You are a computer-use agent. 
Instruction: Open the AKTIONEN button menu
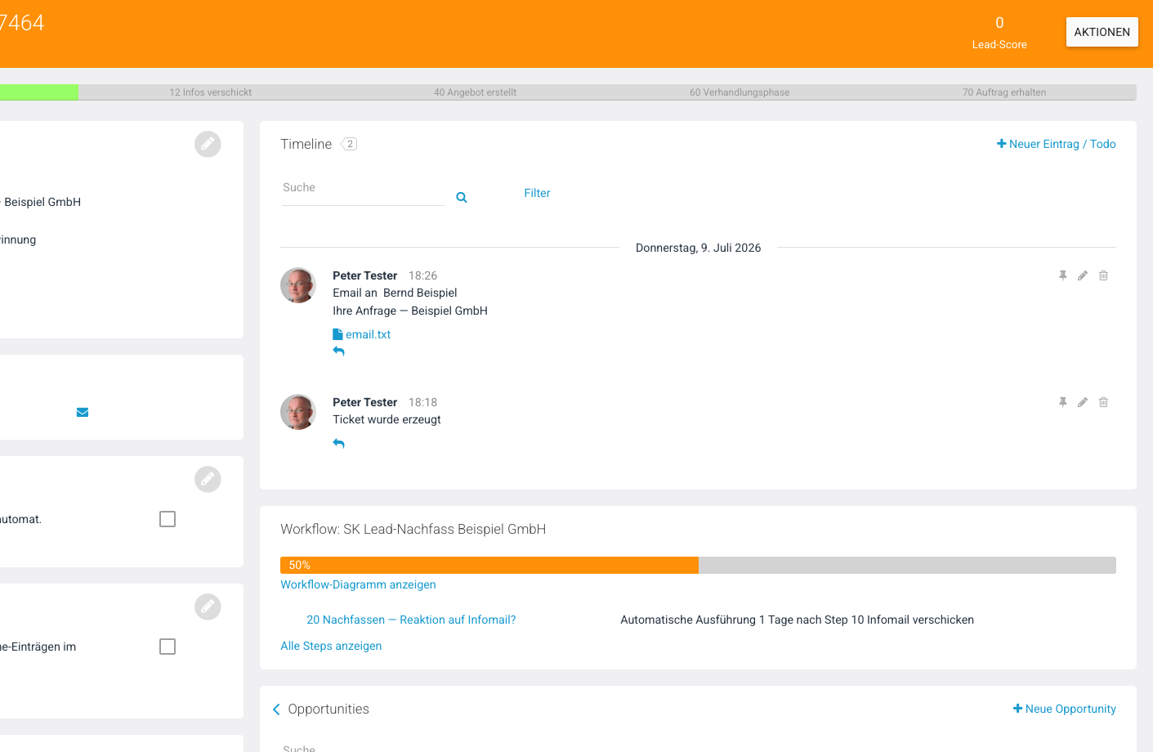click(x=1102, y=32)
